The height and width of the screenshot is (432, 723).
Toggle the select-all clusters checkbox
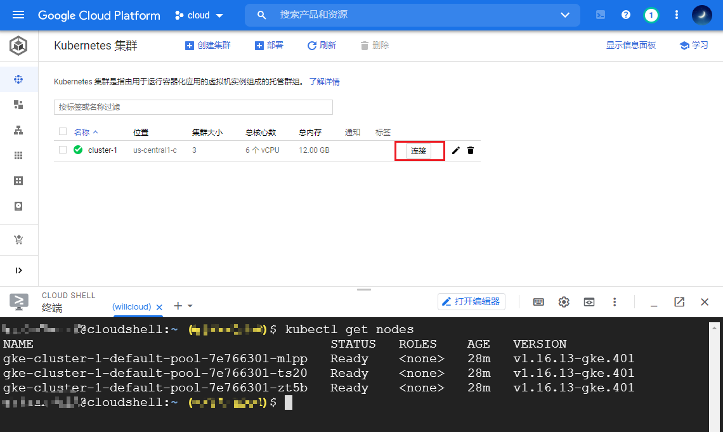point(63,131)
